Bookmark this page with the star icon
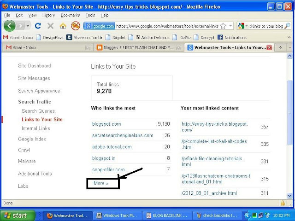The image size is (295, 221). click(223, 26)
